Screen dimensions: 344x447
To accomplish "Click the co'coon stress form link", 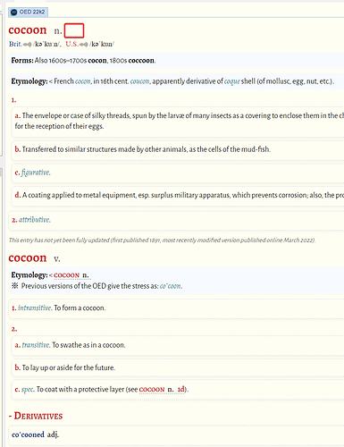I will (170, 286).
